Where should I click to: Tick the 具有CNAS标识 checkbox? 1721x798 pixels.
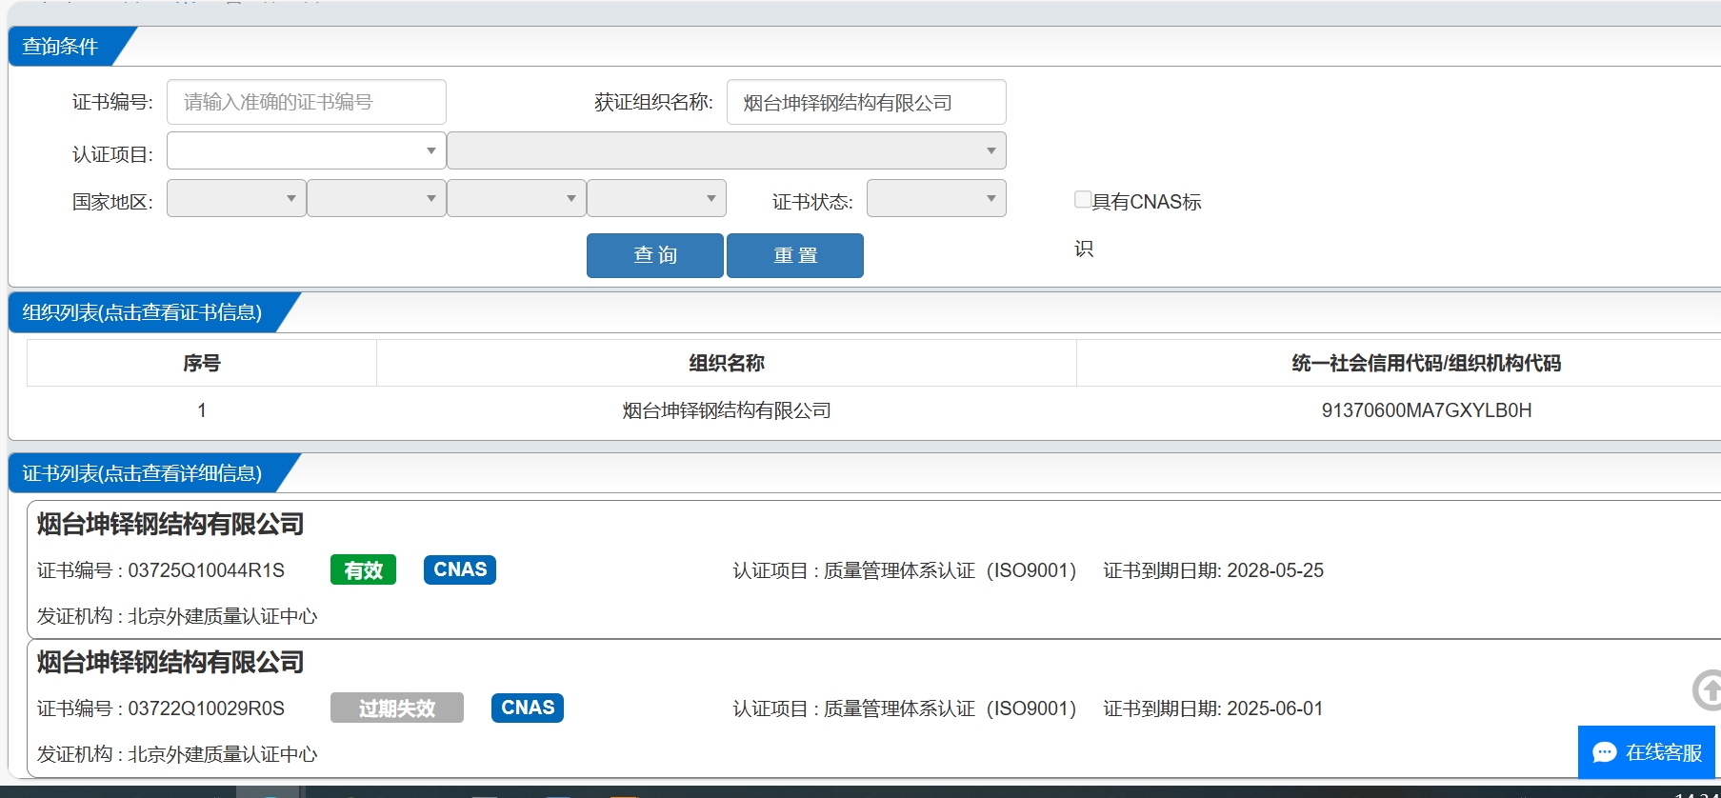pyautogui.click(x=1083, y=199)
